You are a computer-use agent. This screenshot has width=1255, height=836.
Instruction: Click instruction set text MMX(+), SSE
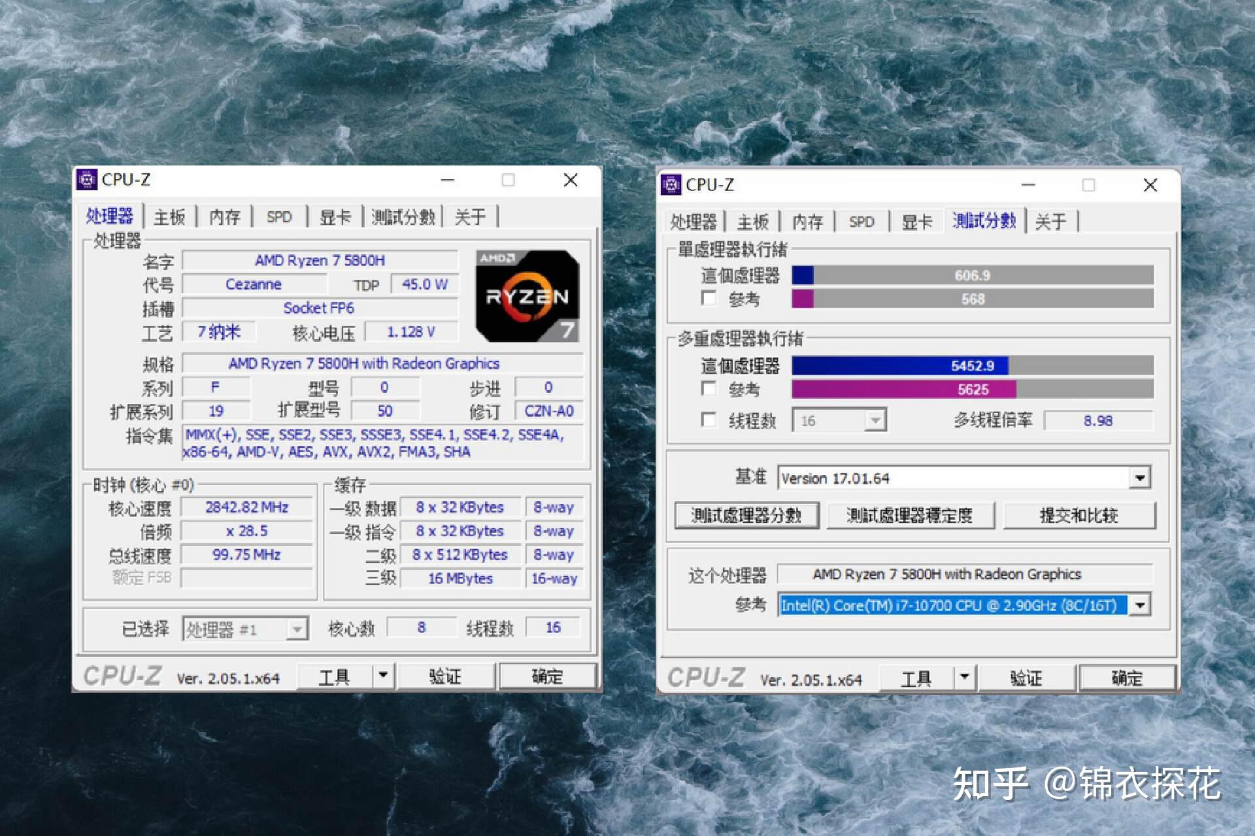(382, 443)
